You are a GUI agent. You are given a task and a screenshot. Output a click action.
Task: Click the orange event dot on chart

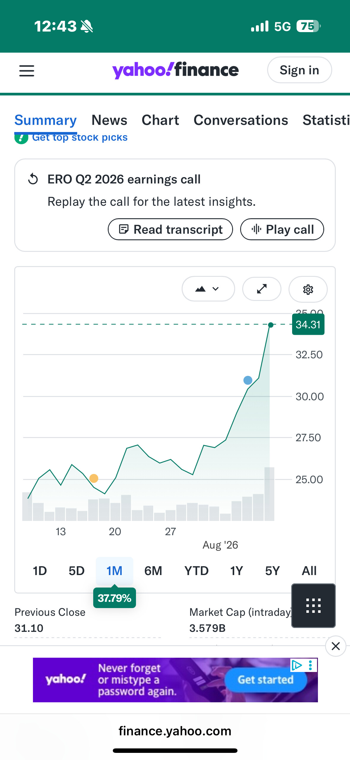click(x=94, y=478)
